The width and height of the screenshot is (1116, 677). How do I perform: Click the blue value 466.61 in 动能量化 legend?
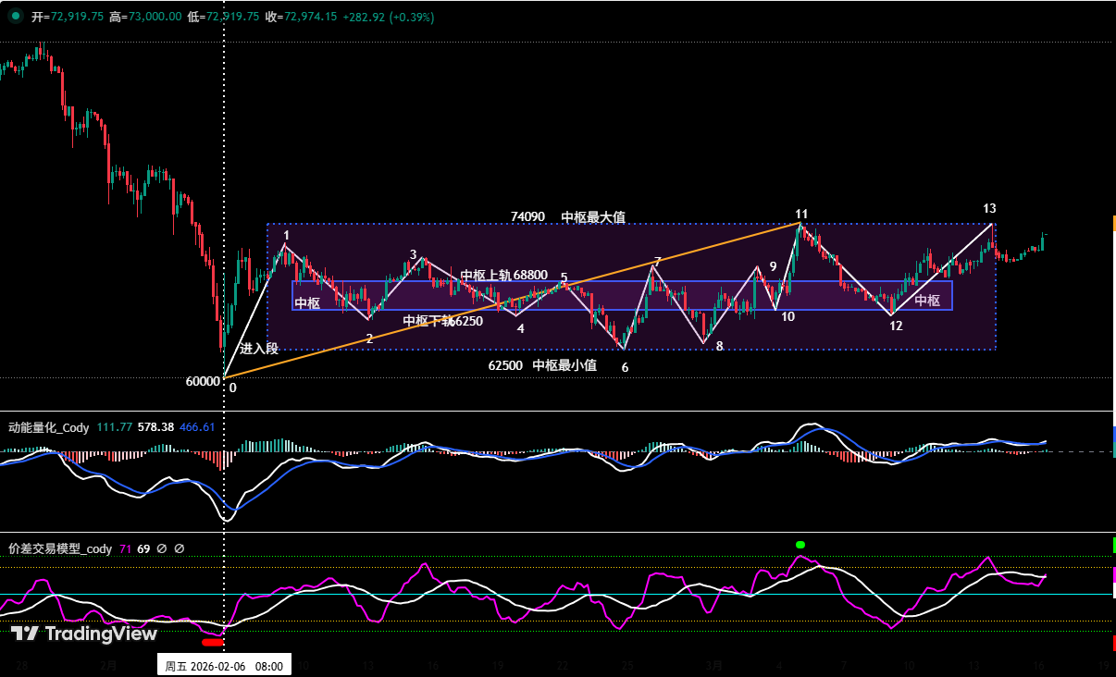click(197, 427)
